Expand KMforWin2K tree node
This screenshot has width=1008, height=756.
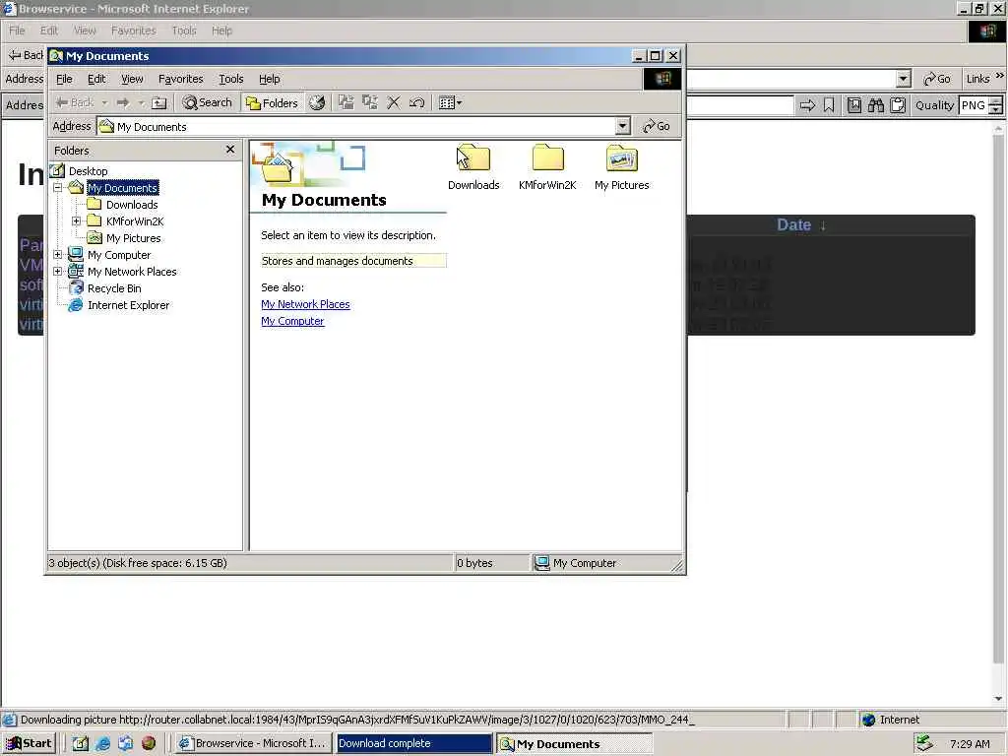click(x=77, y=221)
